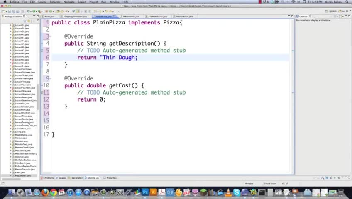Open Skype from the dock
The width and height of the screenshot is (352, 199).
pyautogui.click(x=236, y=192)
